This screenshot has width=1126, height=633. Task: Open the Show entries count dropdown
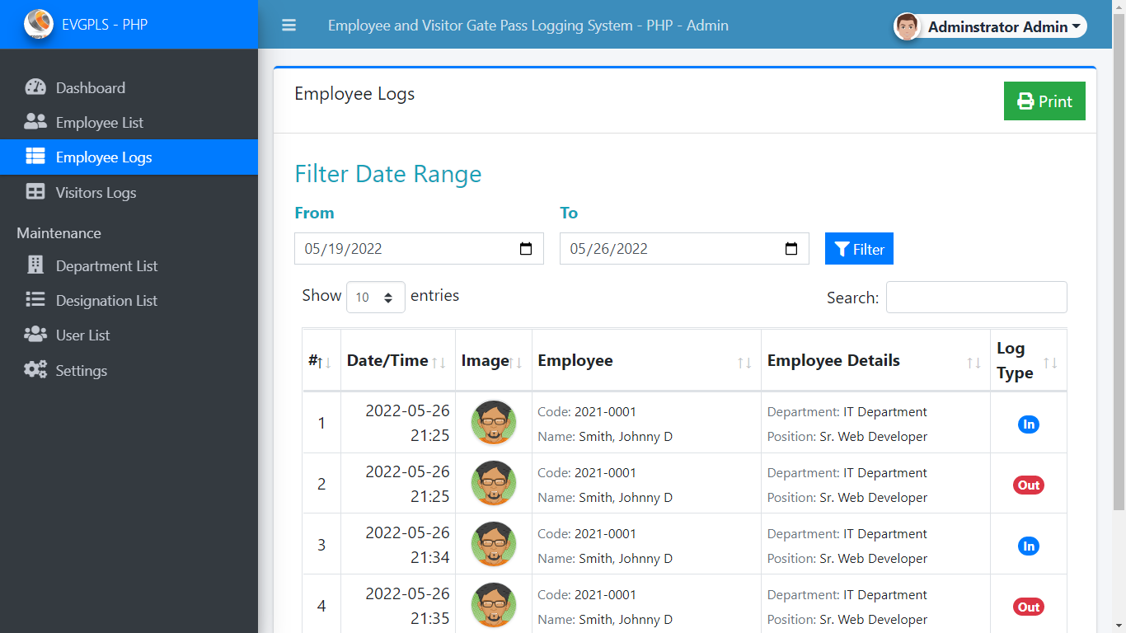tap(376, 298)
